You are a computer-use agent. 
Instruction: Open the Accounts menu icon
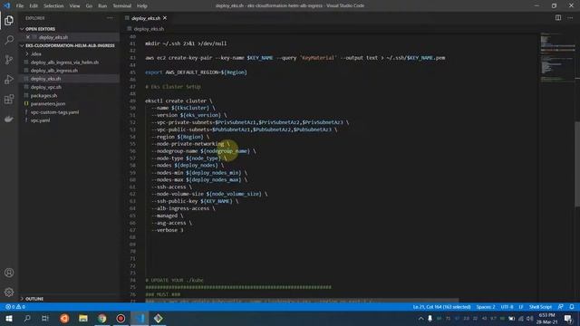click(9, 273)
